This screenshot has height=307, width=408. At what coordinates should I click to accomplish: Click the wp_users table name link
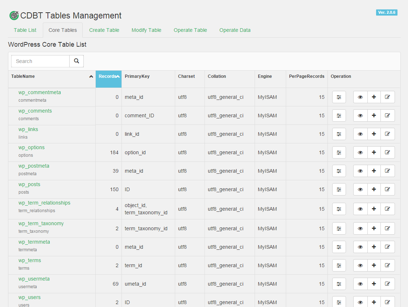[x=29, y=297]
